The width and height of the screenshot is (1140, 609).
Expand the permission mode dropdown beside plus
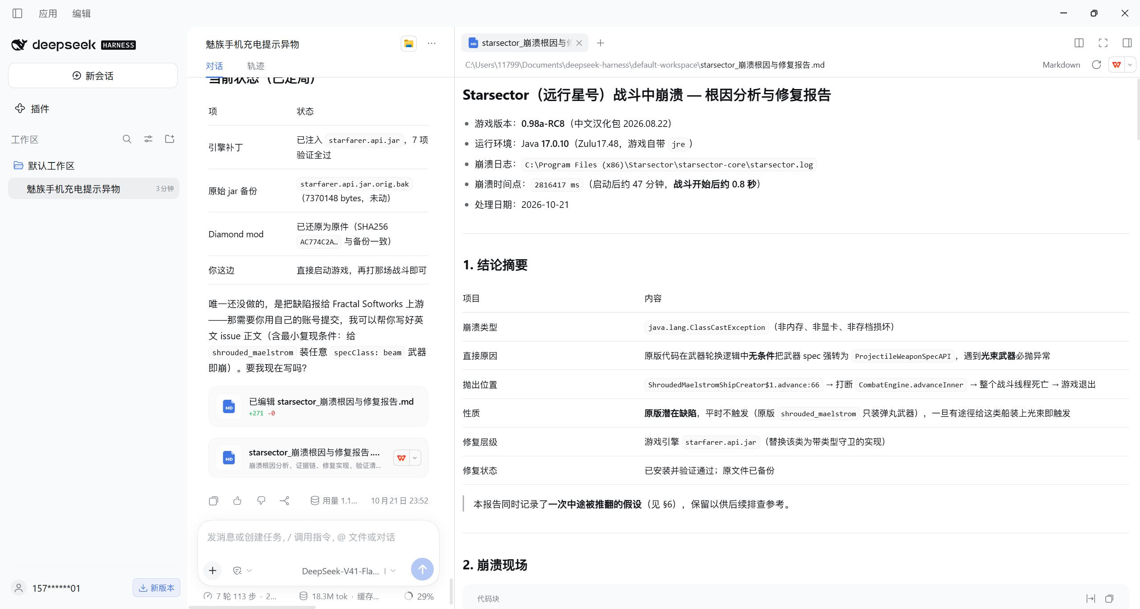[243, 571]
